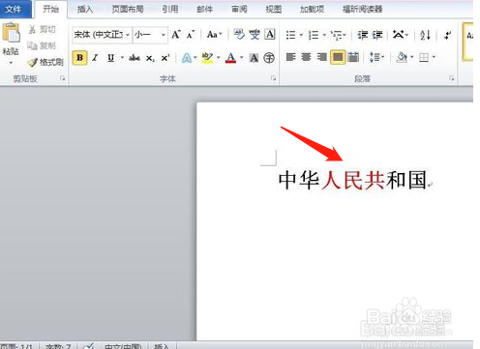Open the Paragraph dialog launcher
This screenshot has width=480, height=349.
tap(452, 78)
